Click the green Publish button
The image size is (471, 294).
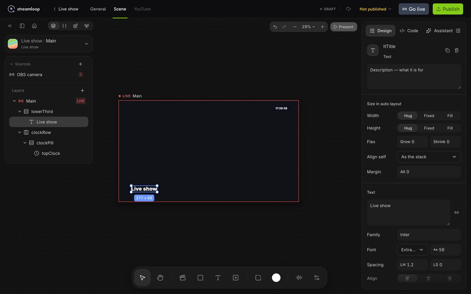point(448,9)
